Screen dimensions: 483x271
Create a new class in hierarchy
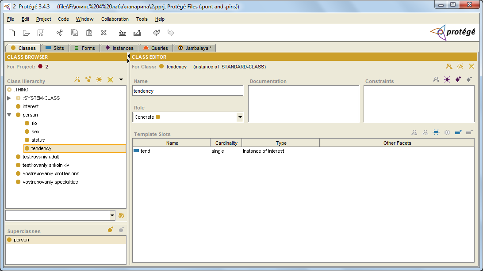[x=99, y=80]
